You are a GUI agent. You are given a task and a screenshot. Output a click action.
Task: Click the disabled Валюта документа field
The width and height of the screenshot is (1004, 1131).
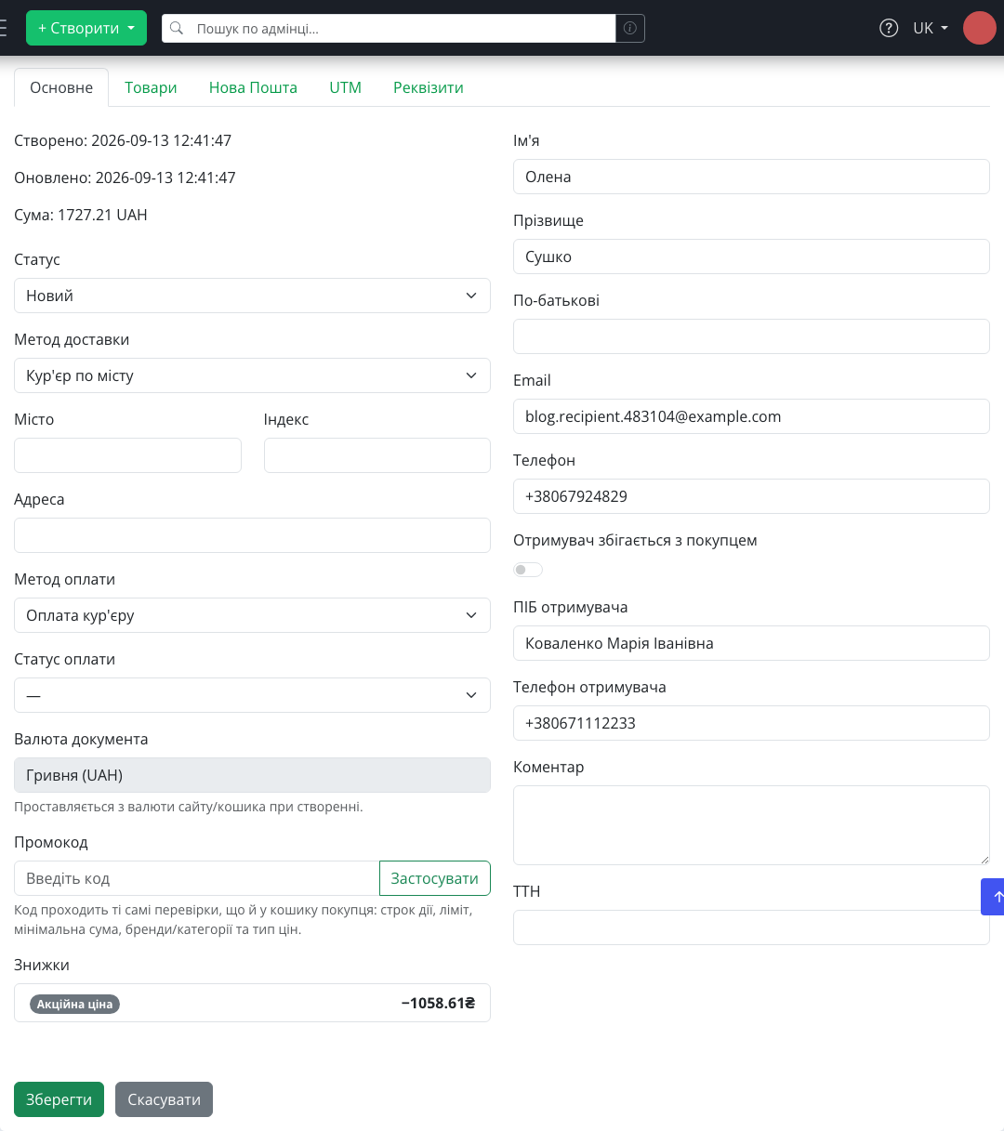tap(252, 775)
